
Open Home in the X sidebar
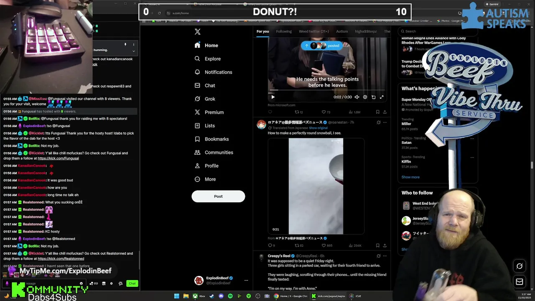pos(206,45)
